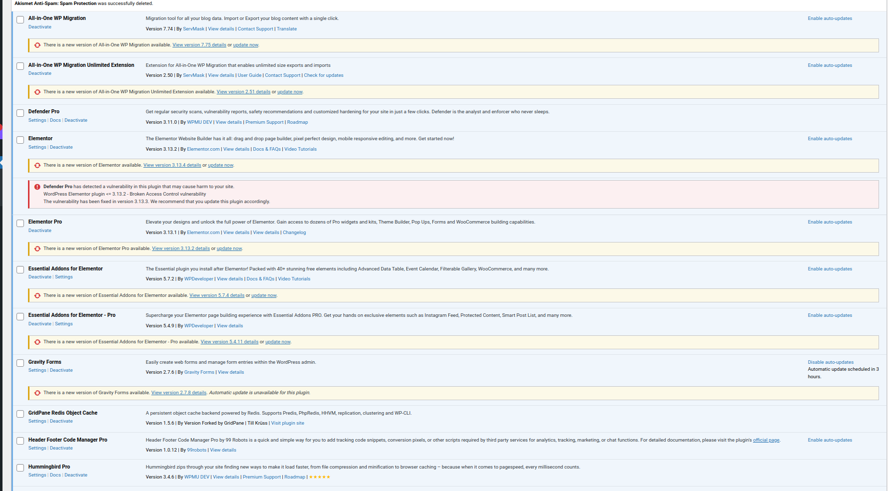This screenshot has height=491, width=888.
Task: Open Defender Pro Settings
Action: pyautogui.click(x=37, y=120)
